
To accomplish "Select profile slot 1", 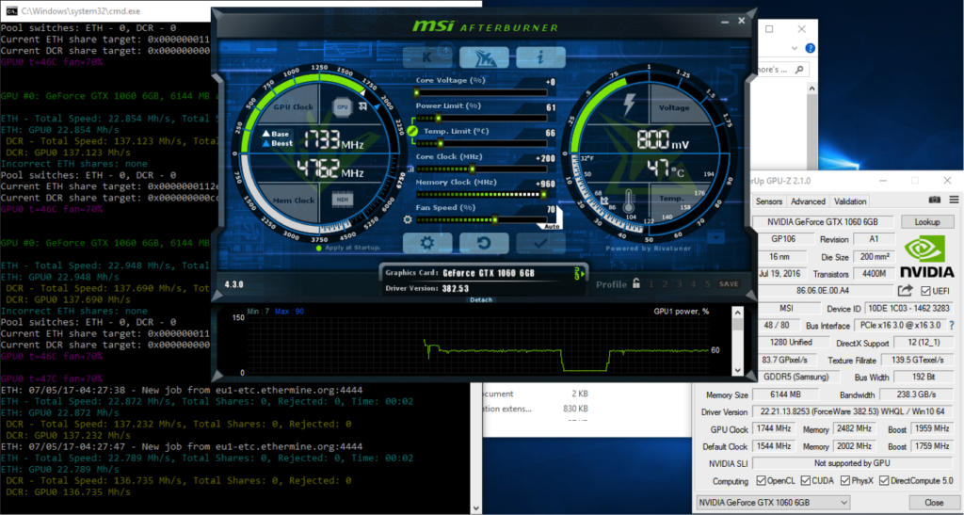I will [651, 284].
